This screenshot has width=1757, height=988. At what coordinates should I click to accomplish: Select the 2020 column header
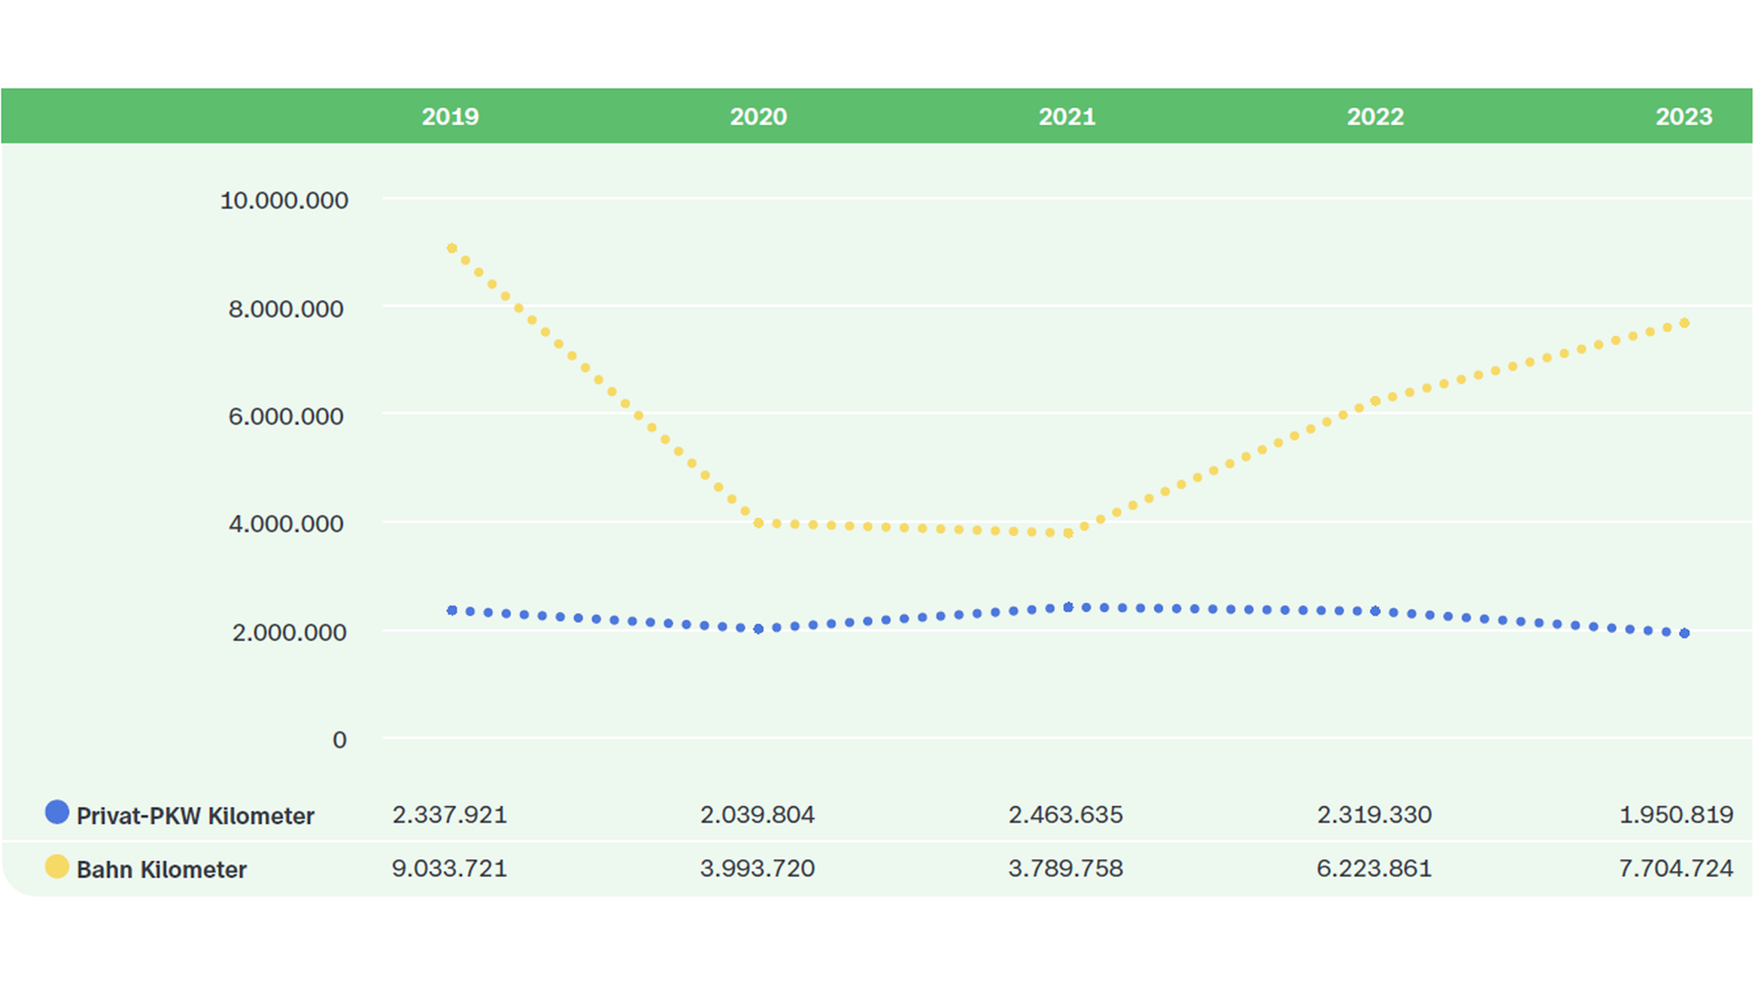tap(758, 117)
